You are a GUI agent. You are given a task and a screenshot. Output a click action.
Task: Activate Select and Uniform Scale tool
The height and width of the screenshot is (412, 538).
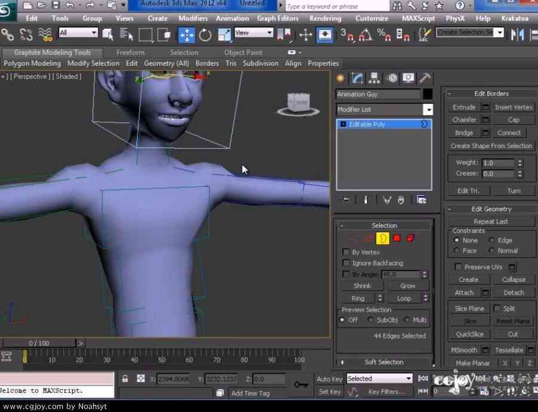tap(224, 35)
